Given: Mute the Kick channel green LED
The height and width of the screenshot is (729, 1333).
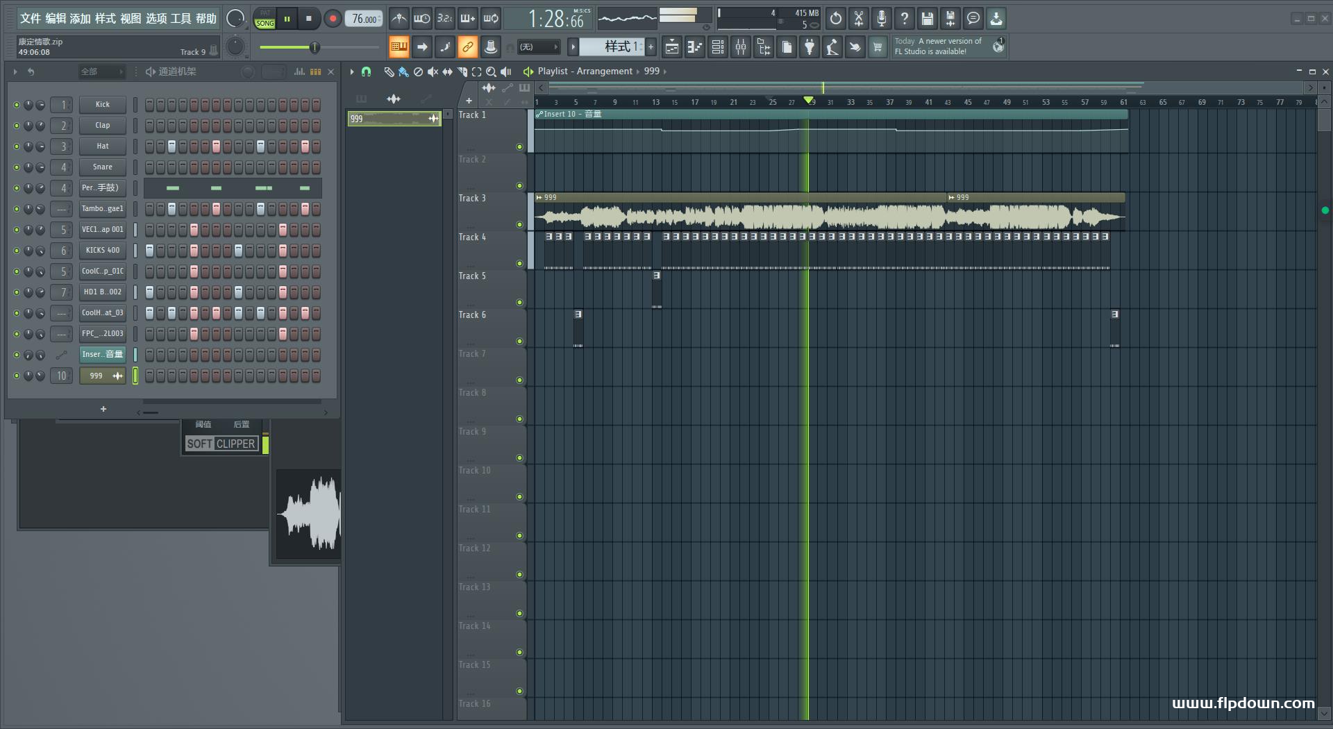Looking at the screenshot, I should (17, 105).
